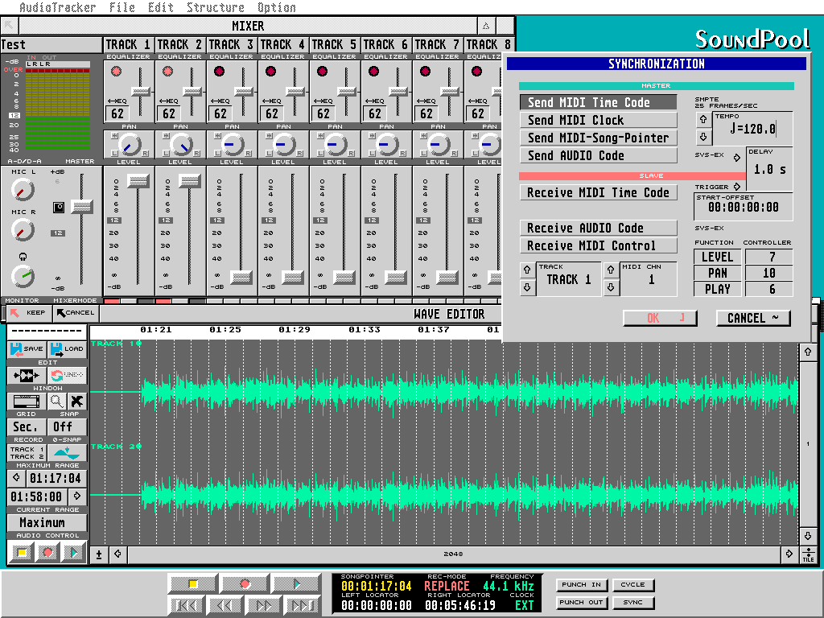Stop playback in the Audio Control panel
This screenshot has height=618, width=824.
click(x=22, y=552)
